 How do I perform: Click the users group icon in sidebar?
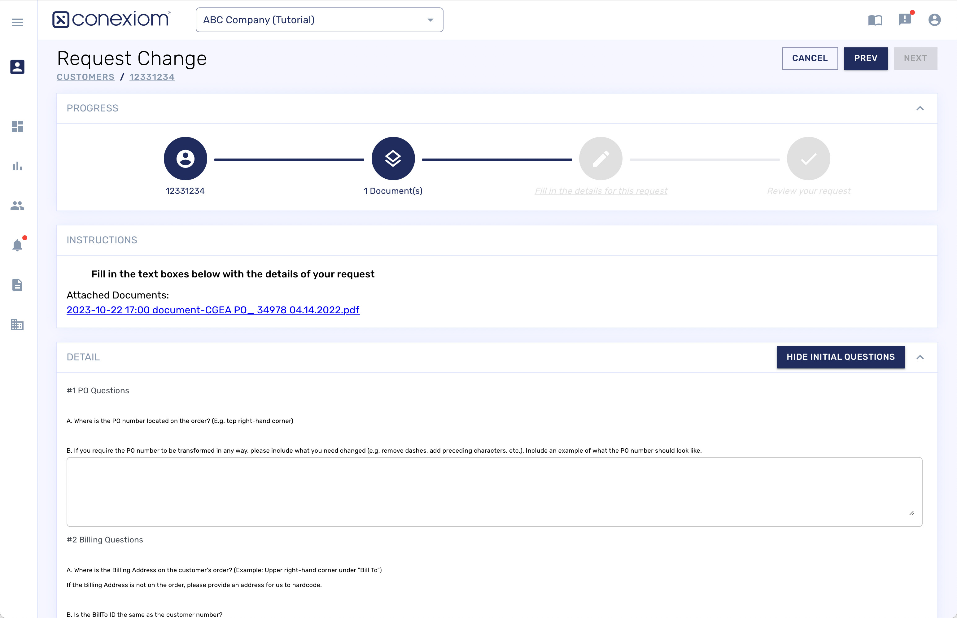(x=17, y=206)
